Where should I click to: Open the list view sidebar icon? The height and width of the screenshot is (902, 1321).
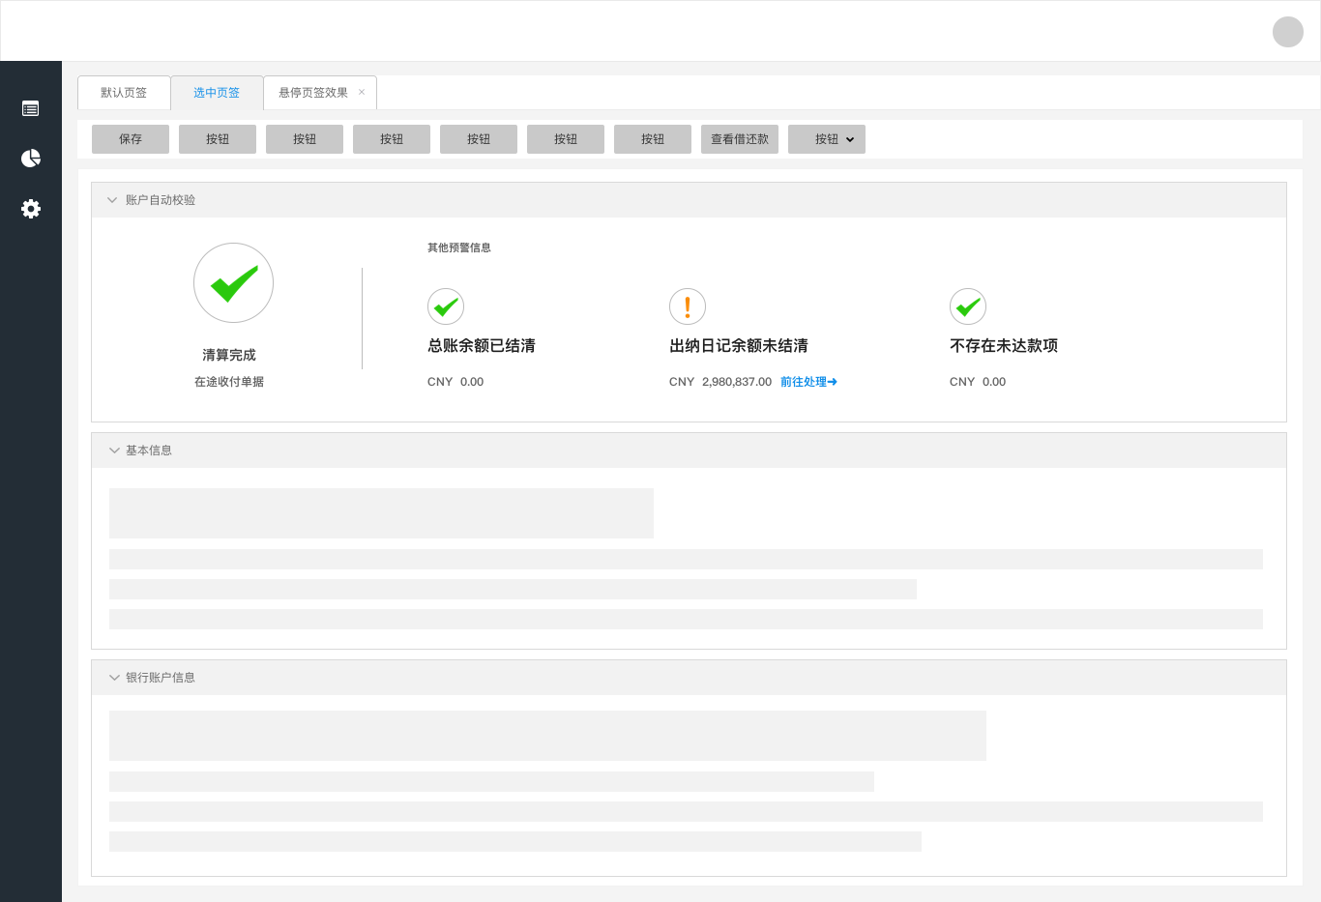pos(31,108)
